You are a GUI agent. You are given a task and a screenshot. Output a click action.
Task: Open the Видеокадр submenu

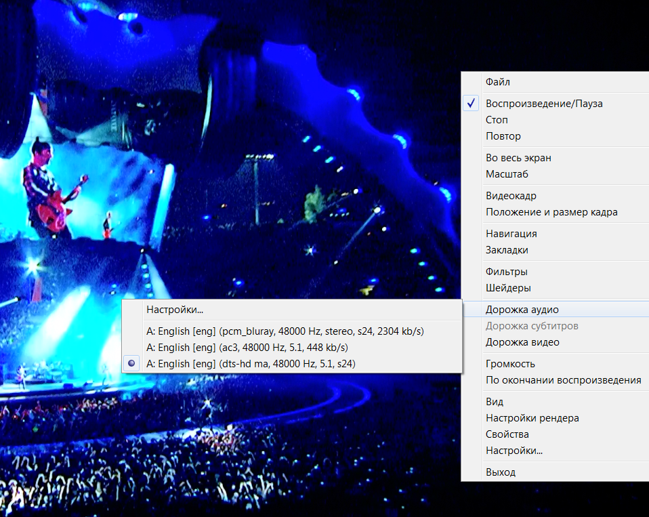tap(511, 196)
